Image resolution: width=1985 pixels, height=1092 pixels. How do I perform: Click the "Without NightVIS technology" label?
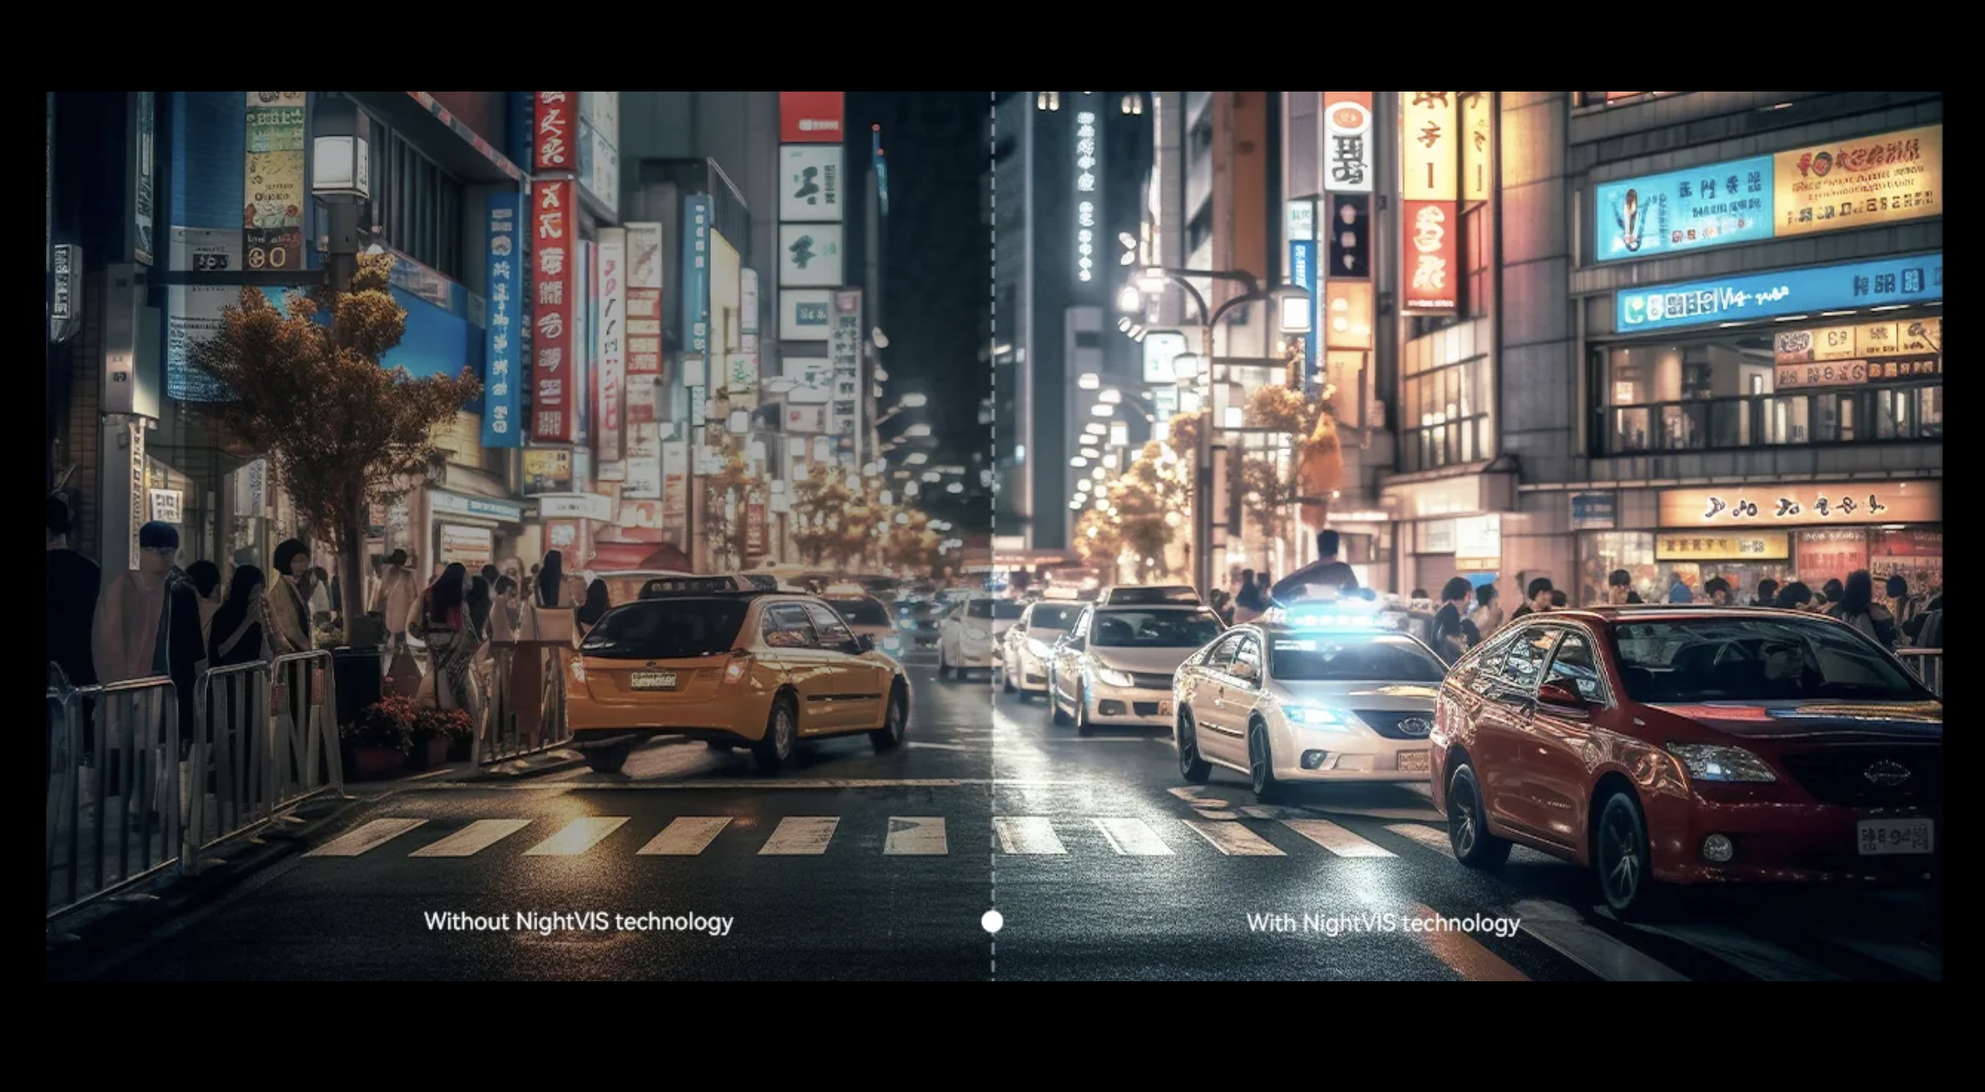[x=577, y=922]
